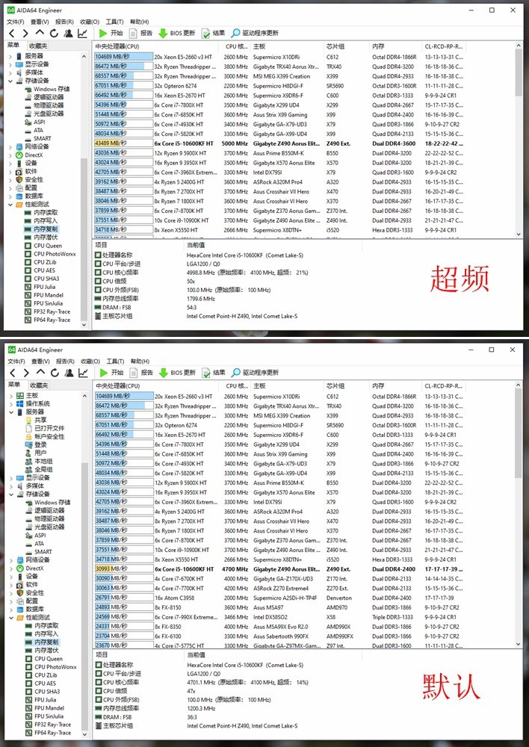Select 内存读取 in the 超频 window tree
This screenshot has width=529, height=747.
point(41,212)
